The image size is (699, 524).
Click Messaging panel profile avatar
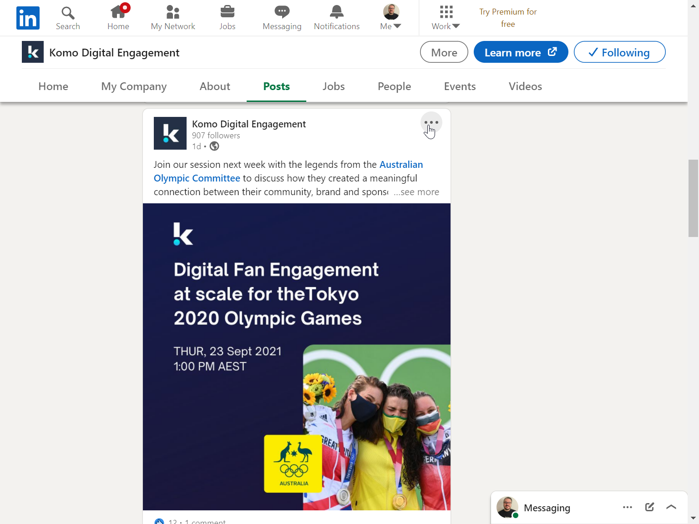pos(507,507)
